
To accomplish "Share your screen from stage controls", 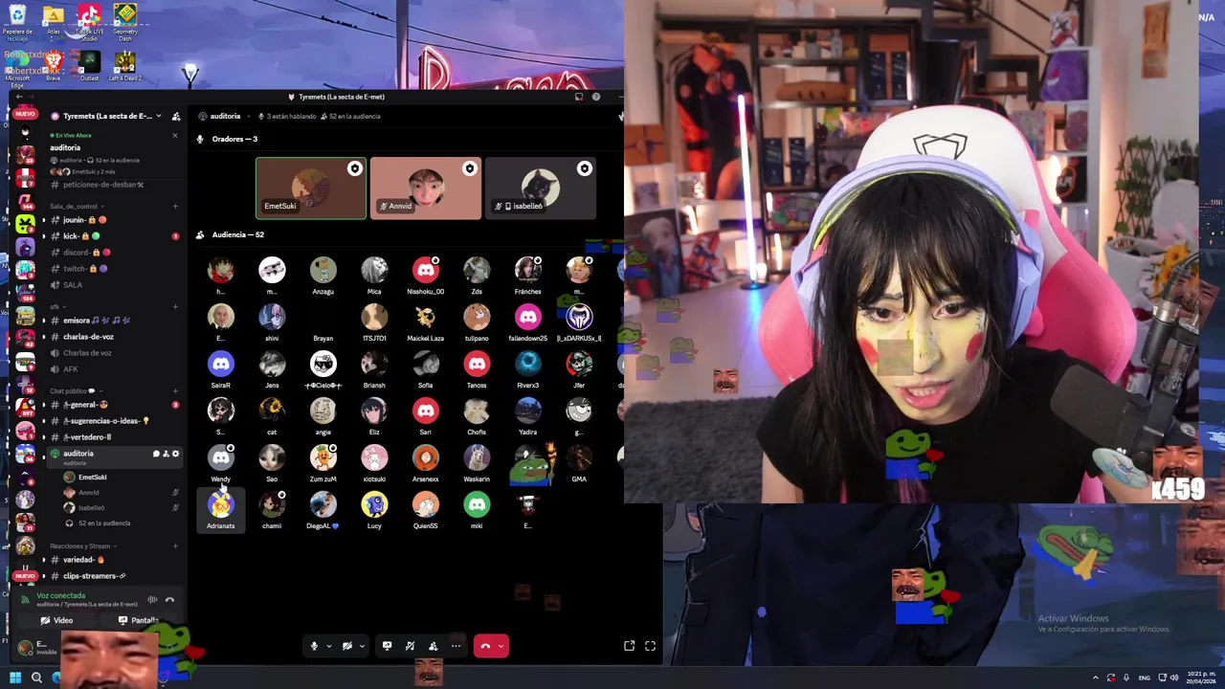I will point(387,646).
